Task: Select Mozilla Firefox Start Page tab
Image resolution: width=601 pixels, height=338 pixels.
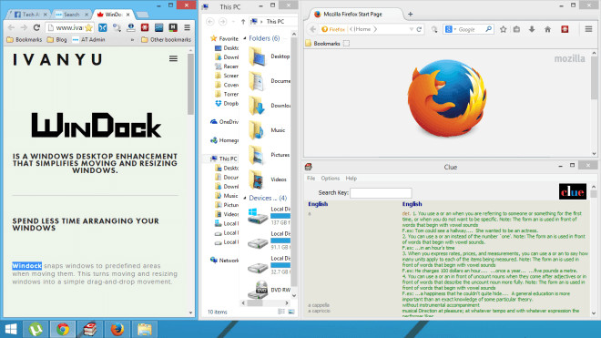Action: coord(352,15)
